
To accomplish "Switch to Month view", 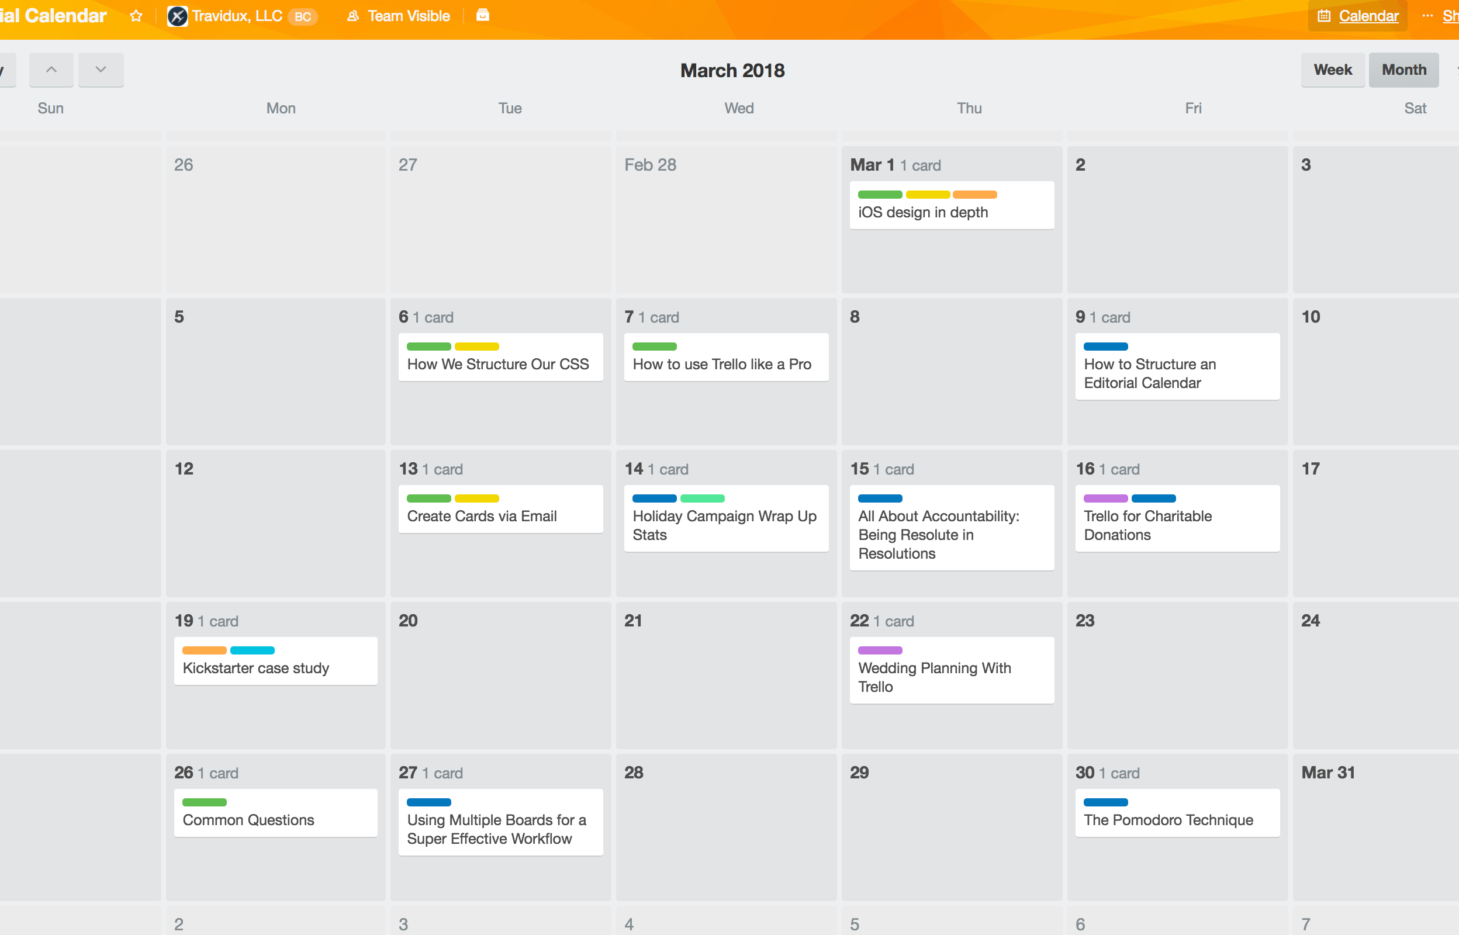I will click(1402, 70).
